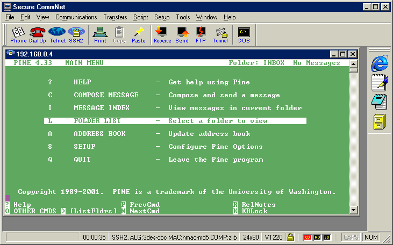Click the Copy toolbar icon
Image resolution: width=393 pixels, height=245 pixels.
tap(119, 35)
